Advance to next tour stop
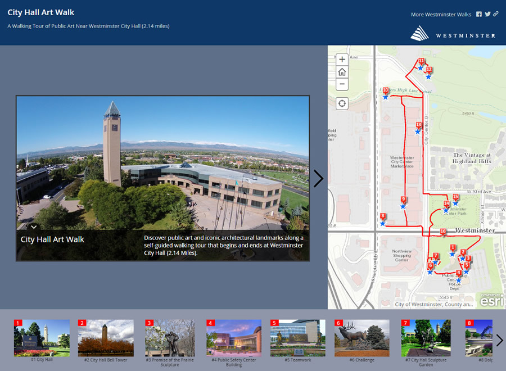 coord(318,178)
